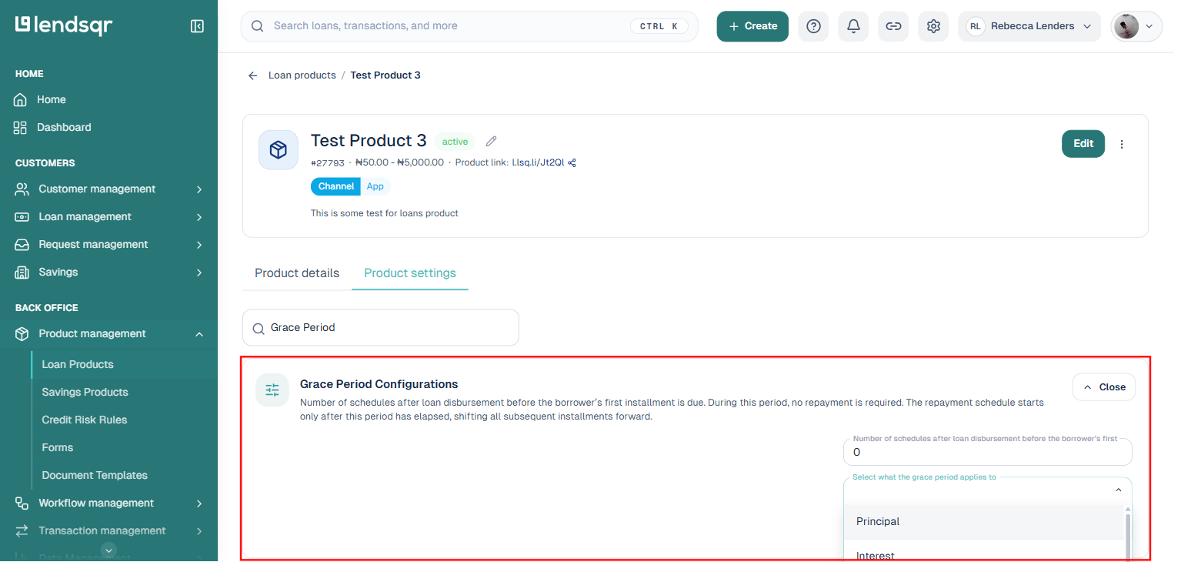Expand Request management menu
Screen dimensions: 1181x562
pos(109,245)
